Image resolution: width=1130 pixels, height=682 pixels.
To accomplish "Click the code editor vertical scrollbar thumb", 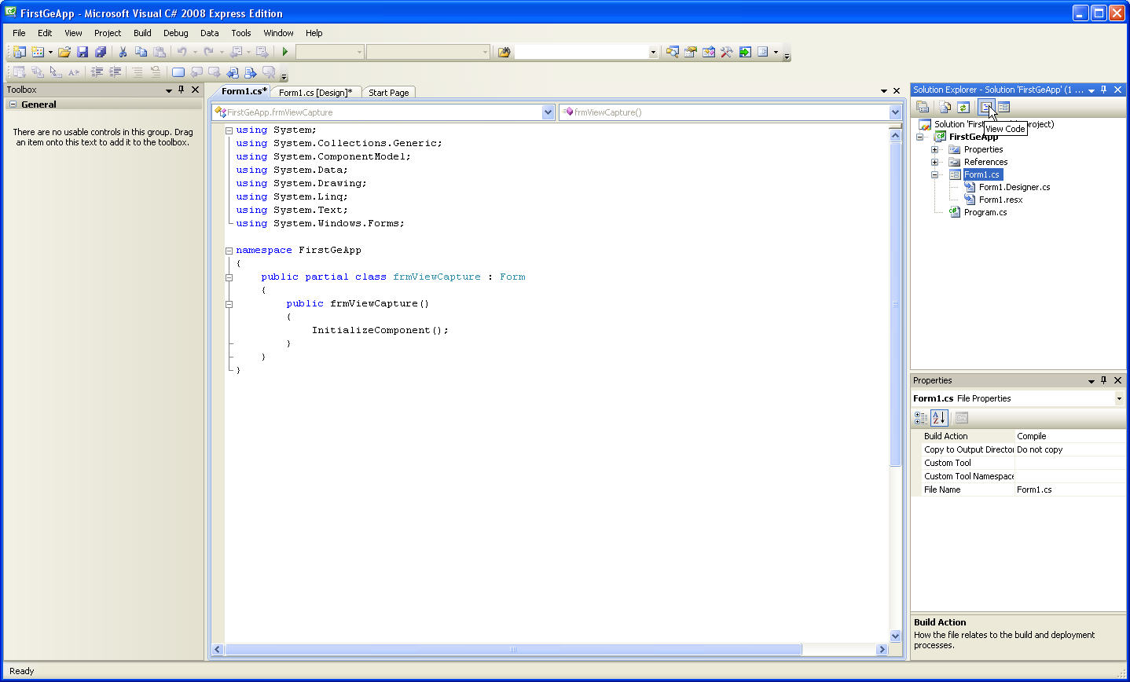I will (x=895, y=304).
